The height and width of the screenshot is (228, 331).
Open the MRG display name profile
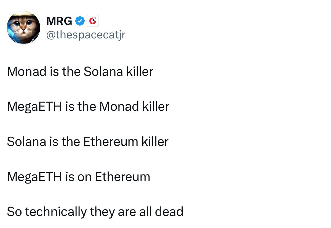click(x=59, y=21)
